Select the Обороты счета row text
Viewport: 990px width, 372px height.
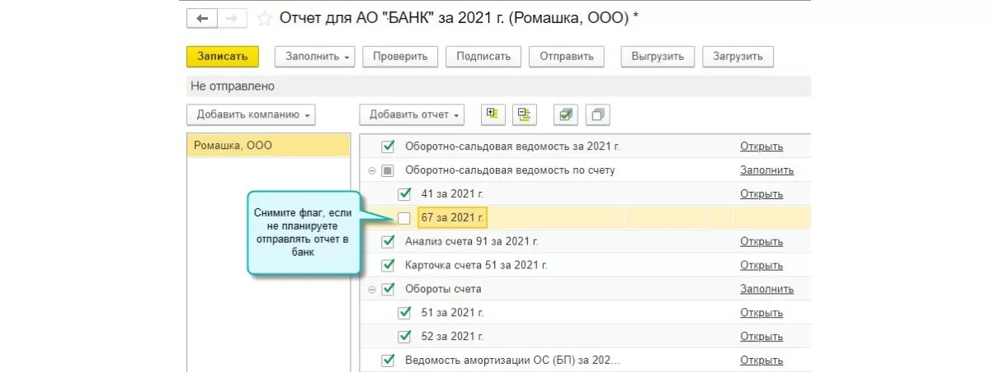click(443, 289)
